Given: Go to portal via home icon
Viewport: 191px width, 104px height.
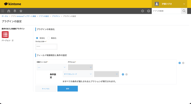Looking at the screenshot, I should click(x=9, y=11).
